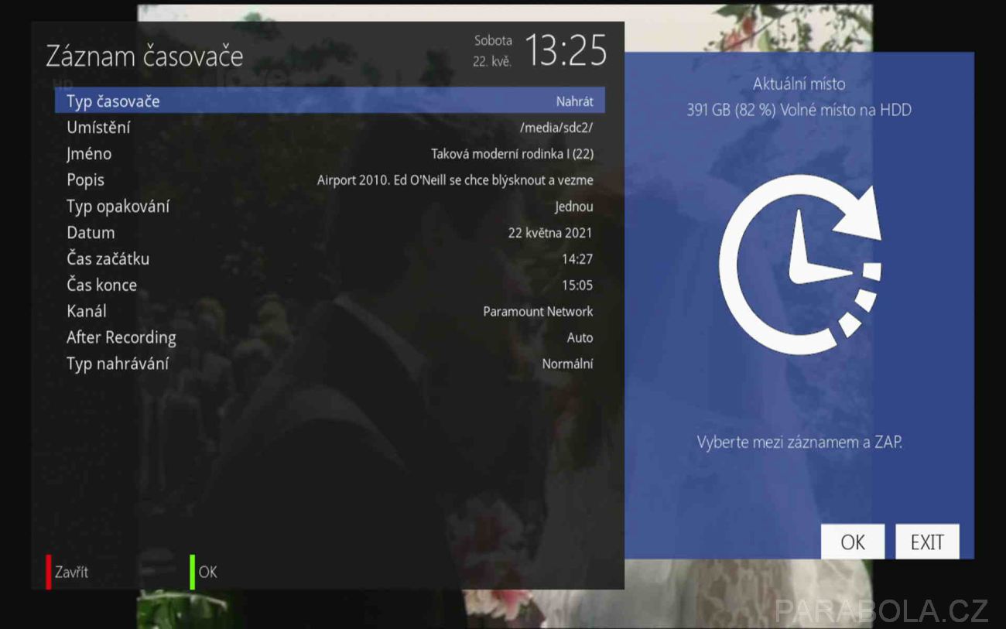Click the 13:25 clock display
Screen dimensions: 1006x629
pyautogui.click(x=566, y=51)
